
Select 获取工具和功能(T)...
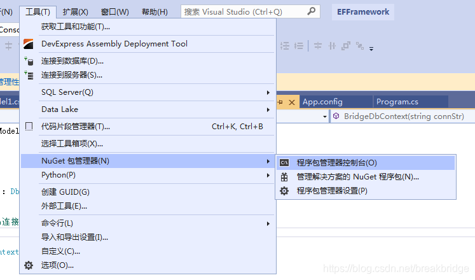148,27
